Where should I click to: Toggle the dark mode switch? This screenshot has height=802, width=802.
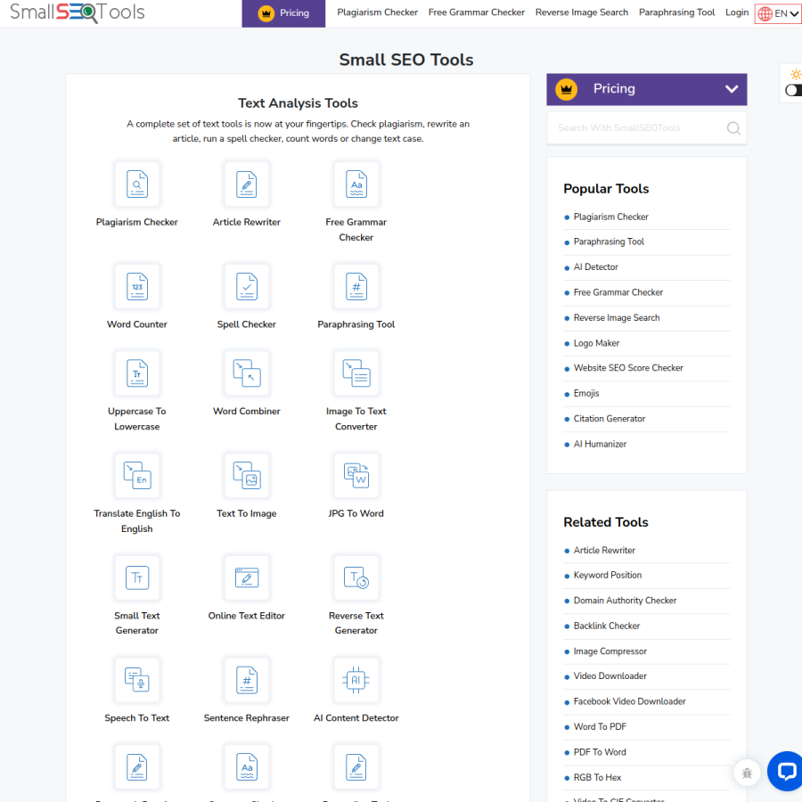click(x=793, y=90)
